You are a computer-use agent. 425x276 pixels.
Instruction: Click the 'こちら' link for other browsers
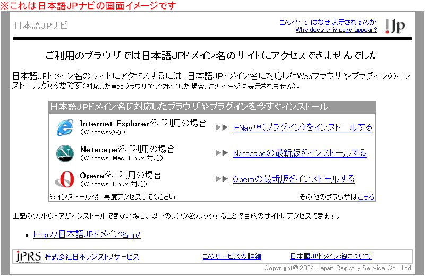[366, 196]
